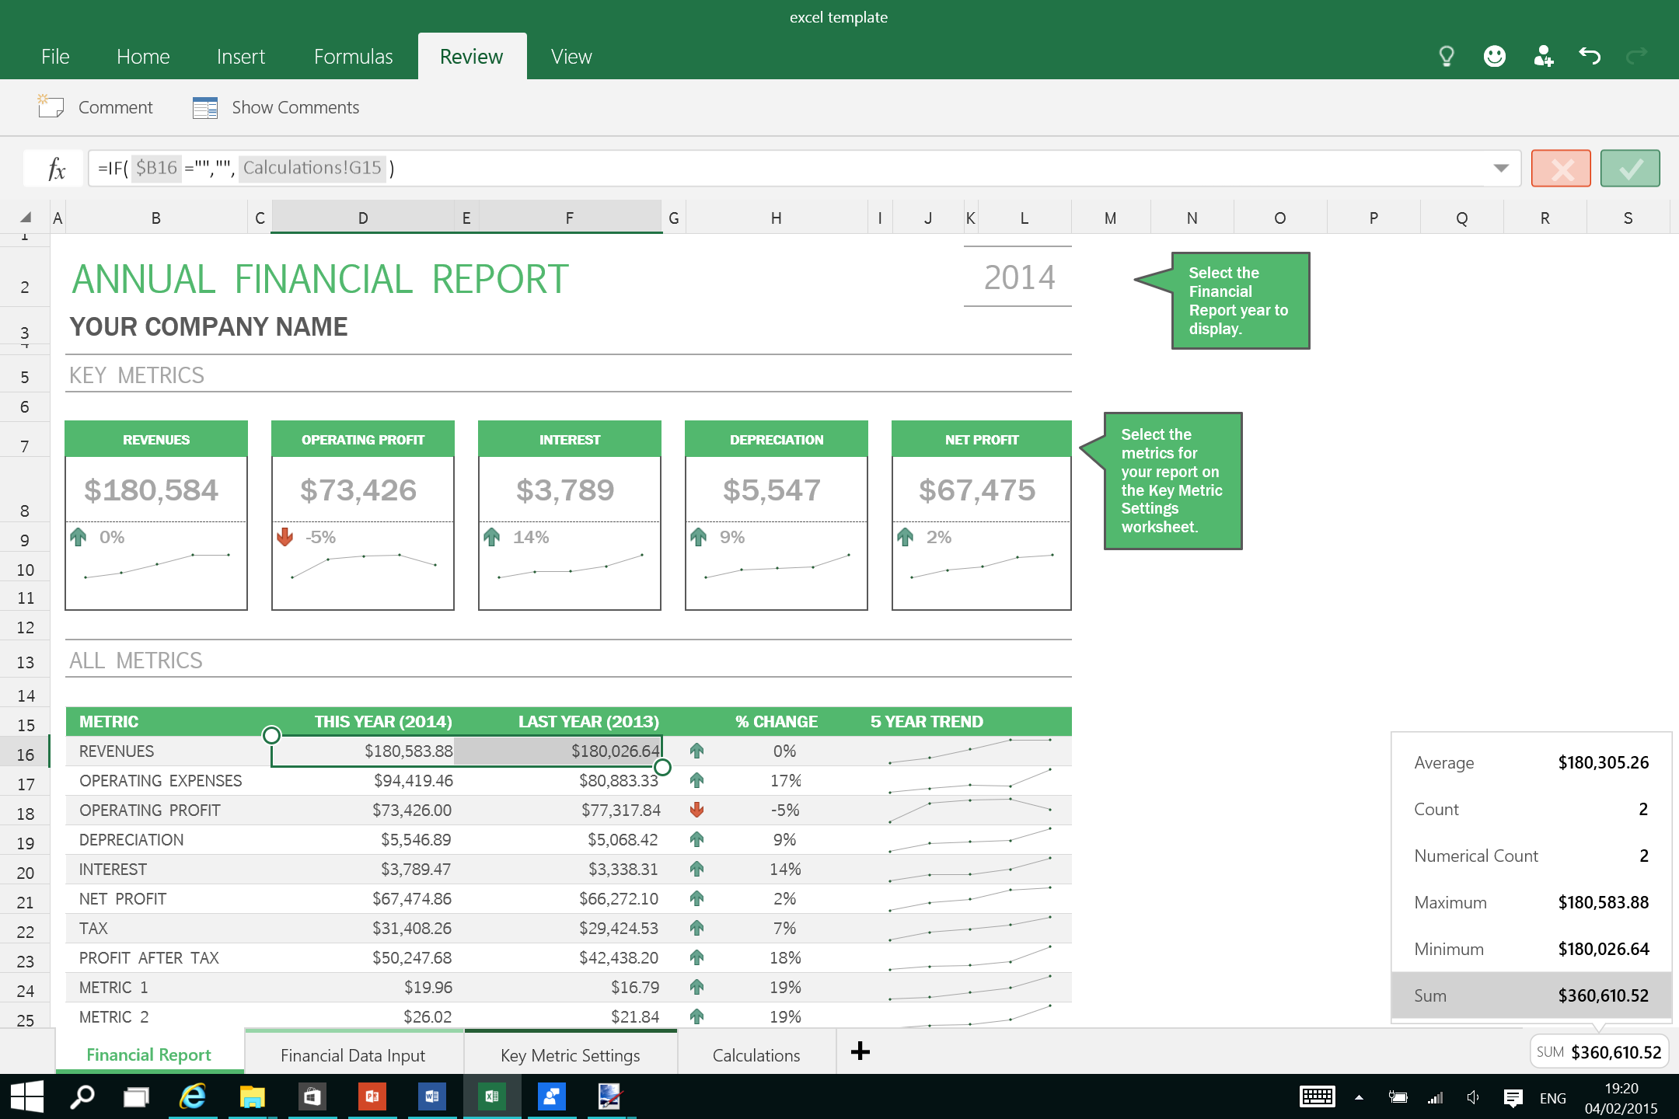Choose Numerical Count in summary popup
Screen dimensions: 1679x1119
tap(1531, 856)
